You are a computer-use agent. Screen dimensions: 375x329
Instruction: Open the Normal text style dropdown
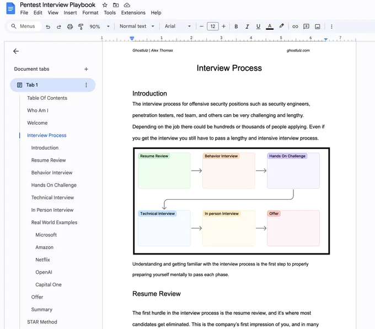click(137, 26)
